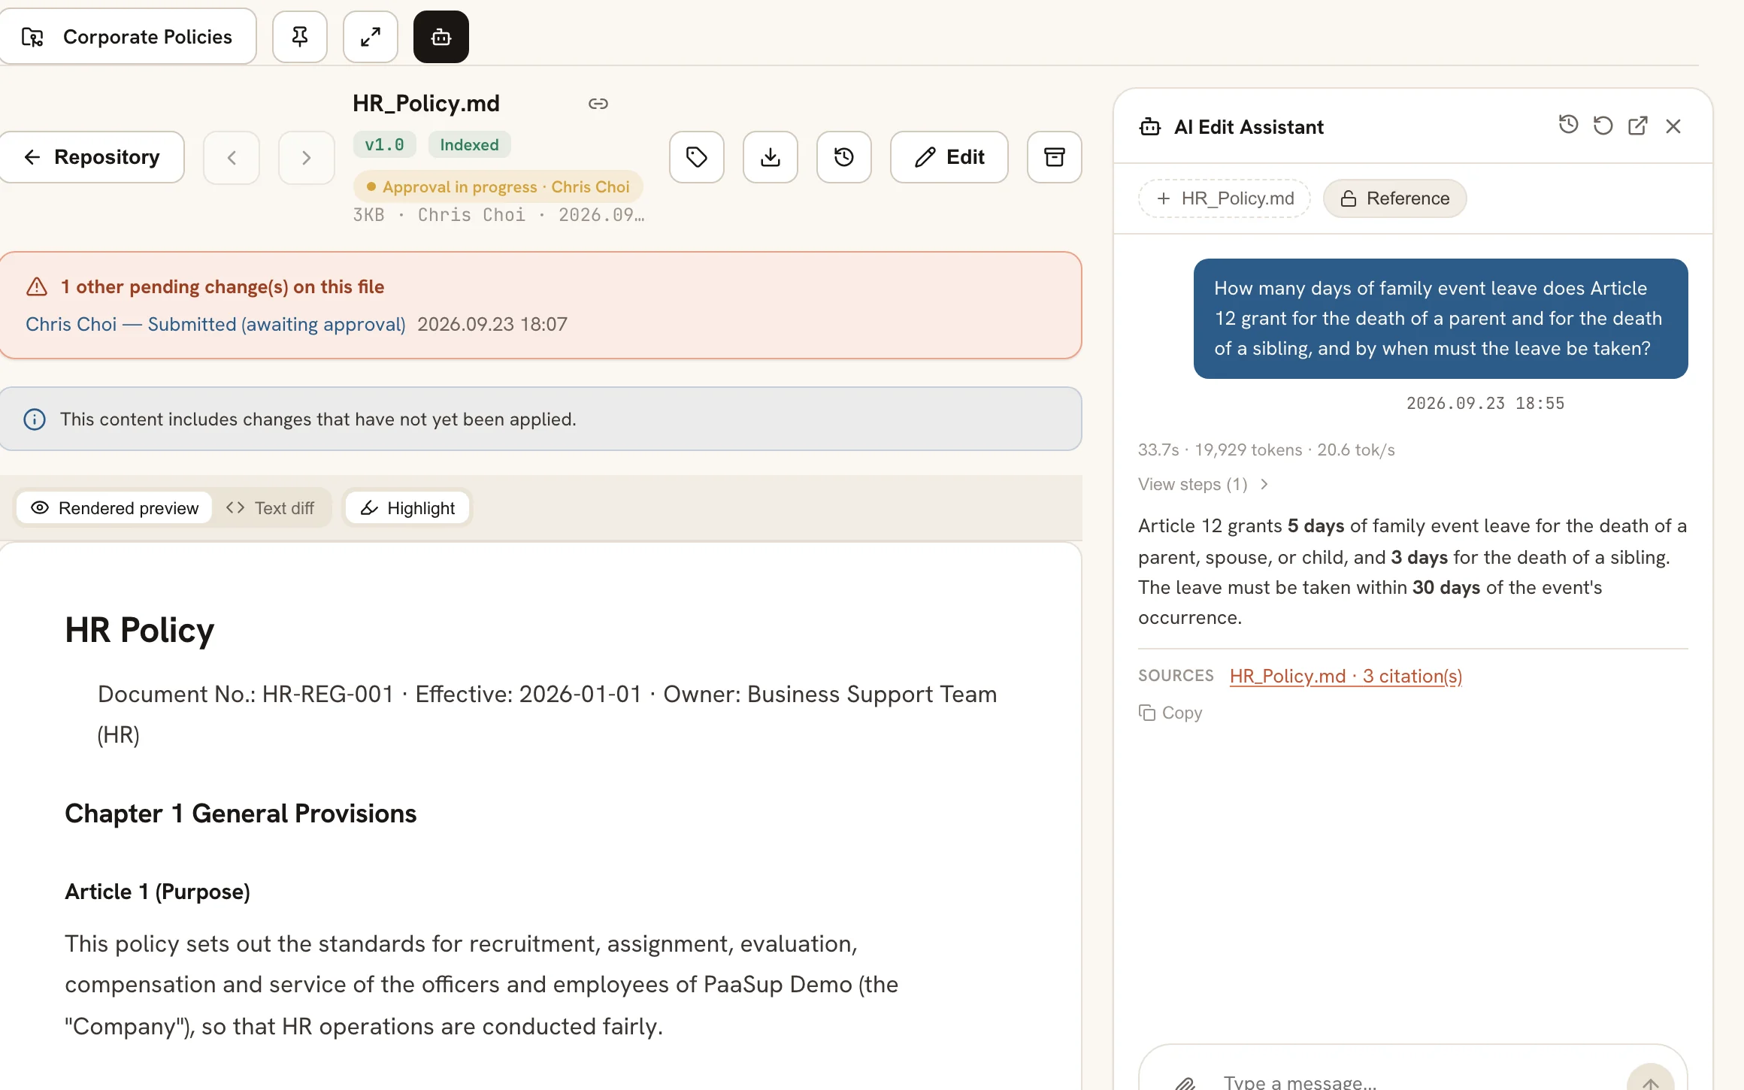Image resolution: width=1744 pixels, height=1090 pixels.
Task: Click the warning icon on pending changes banner
Action: pyautogui.click(x=37, y=286)
